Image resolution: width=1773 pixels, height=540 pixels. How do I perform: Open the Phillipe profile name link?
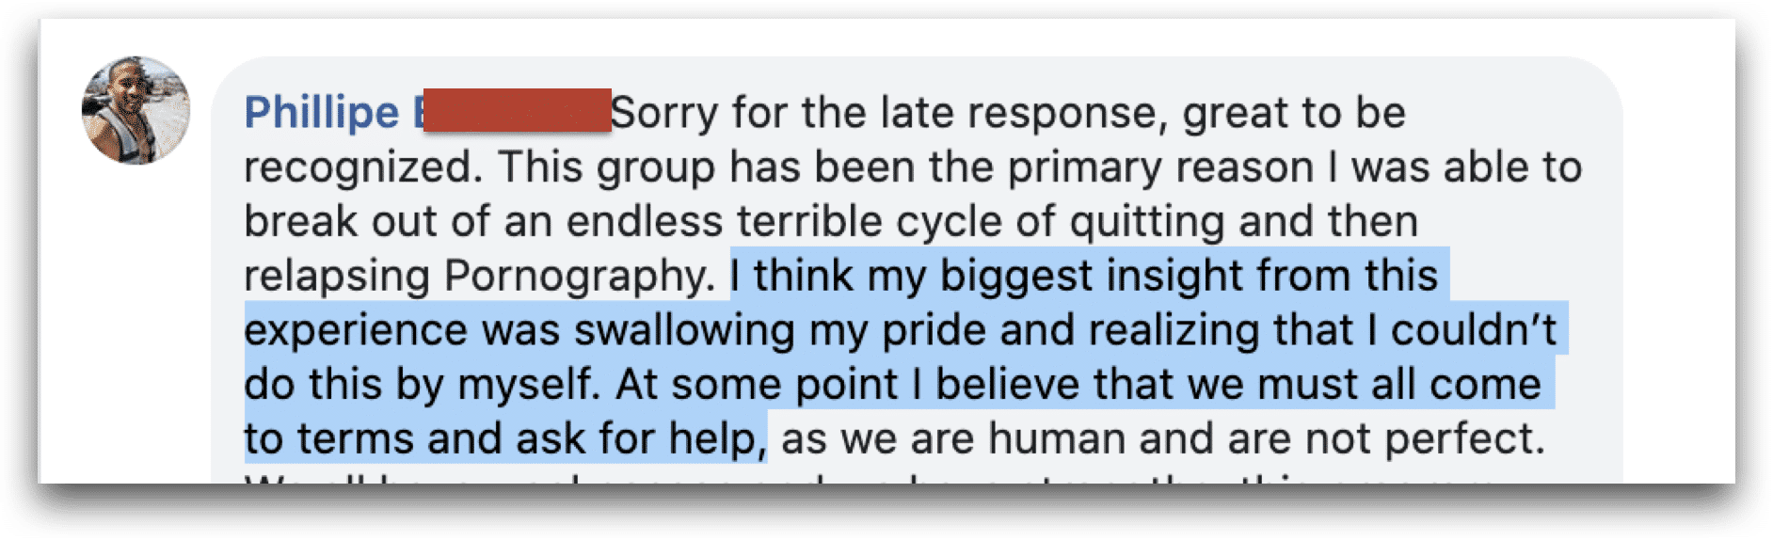322,113
